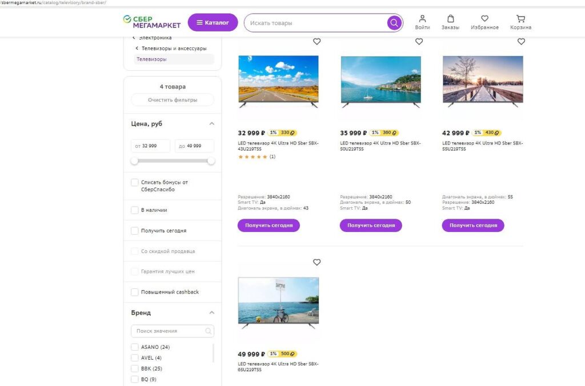Open the Каталог menu button

coord(213,22)
